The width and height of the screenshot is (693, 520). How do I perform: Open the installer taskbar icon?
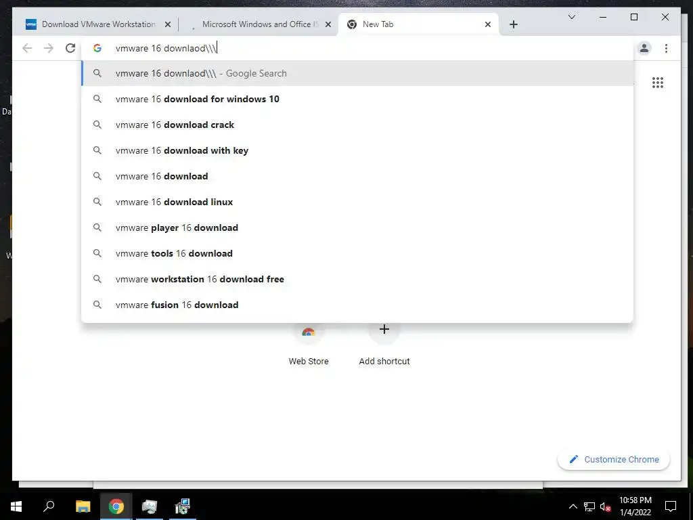[182, 506]
